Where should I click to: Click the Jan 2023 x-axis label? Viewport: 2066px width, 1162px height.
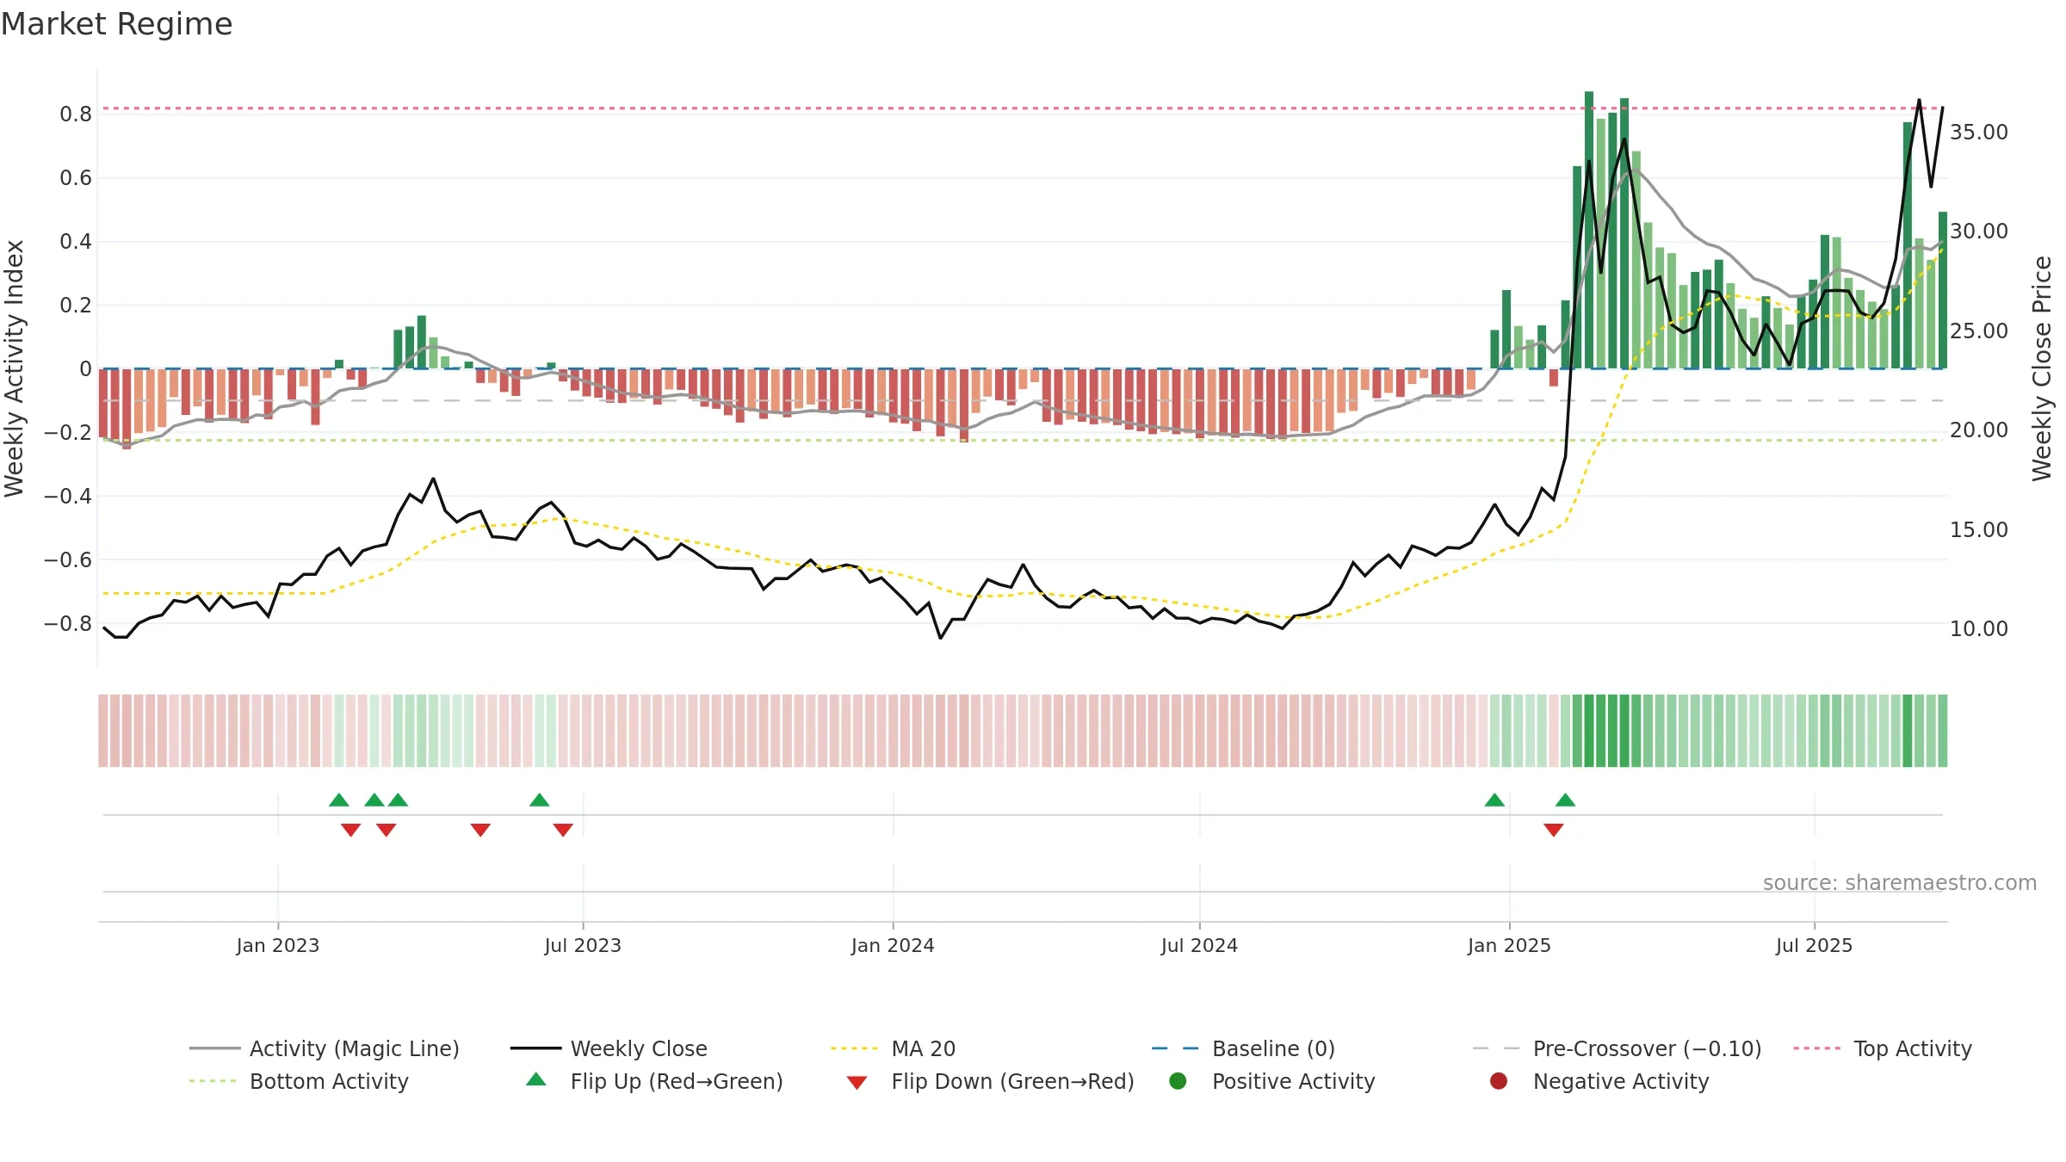(x=278, y=945)
